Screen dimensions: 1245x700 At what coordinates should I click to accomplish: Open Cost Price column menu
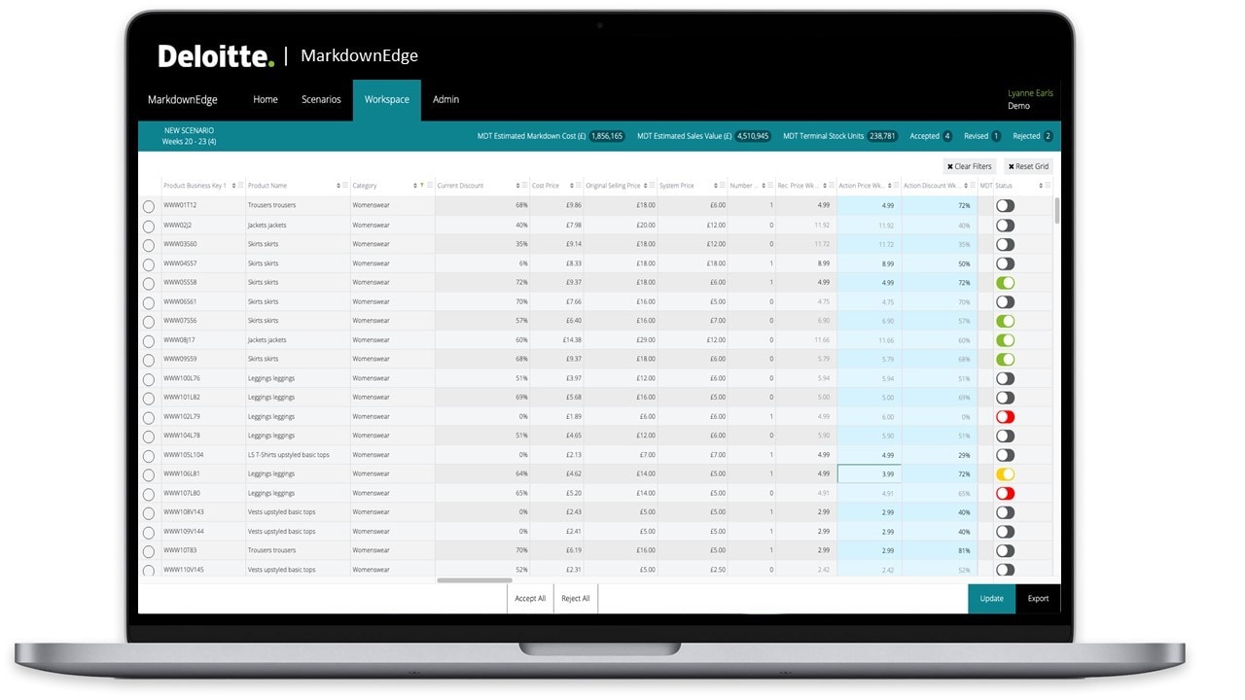(x=579, y=186)
